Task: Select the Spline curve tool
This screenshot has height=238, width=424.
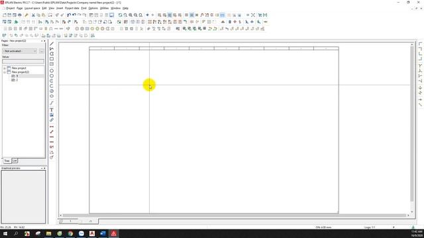Action: pyautogui.click(x=52, y=103)
